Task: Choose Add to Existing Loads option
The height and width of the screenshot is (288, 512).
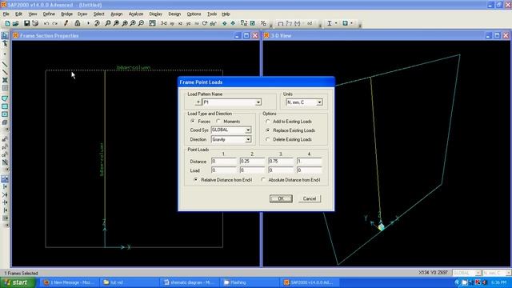Action: (x=268, y=121)
